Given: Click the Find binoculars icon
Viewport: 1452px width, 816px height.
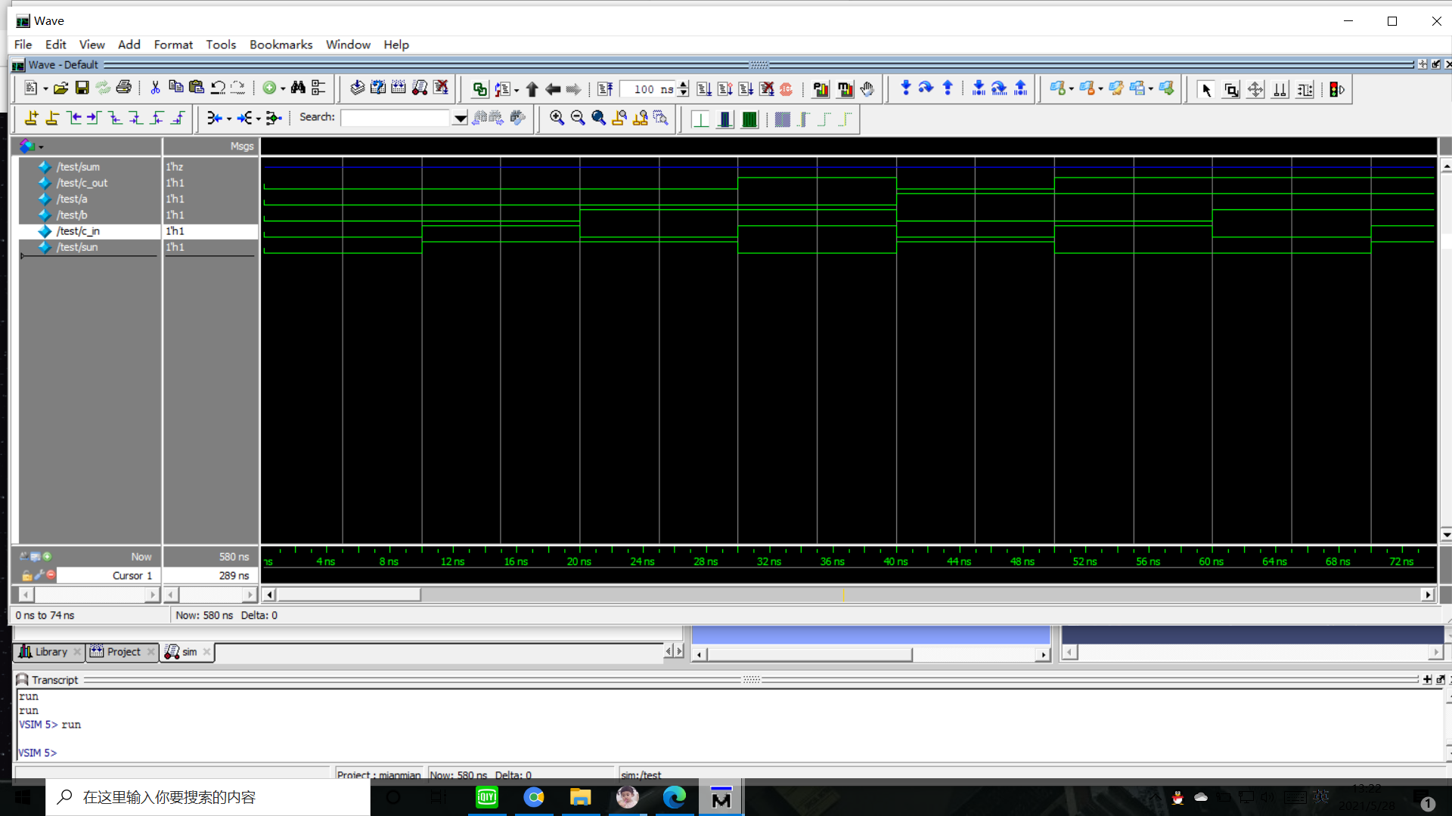Looking at the screenshot, I should point(298,88).
